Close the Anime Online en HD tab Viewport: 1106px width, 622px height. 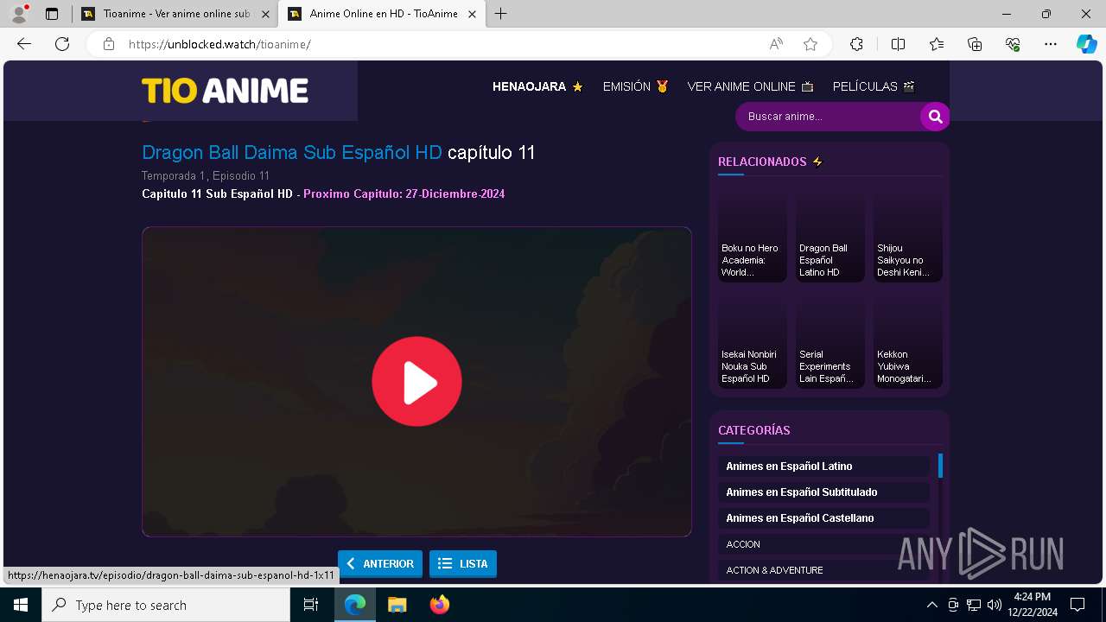coord(472,14)
